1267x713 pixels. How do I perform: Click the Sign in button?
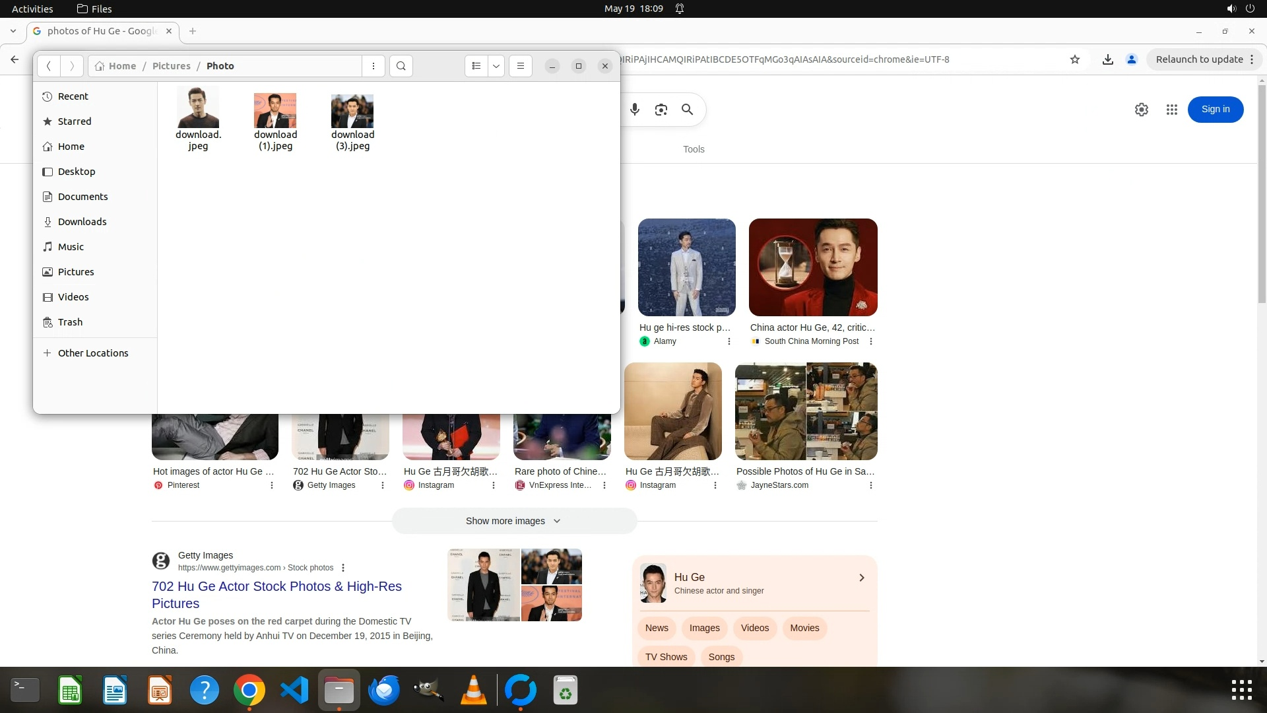tap(1216, 110)
